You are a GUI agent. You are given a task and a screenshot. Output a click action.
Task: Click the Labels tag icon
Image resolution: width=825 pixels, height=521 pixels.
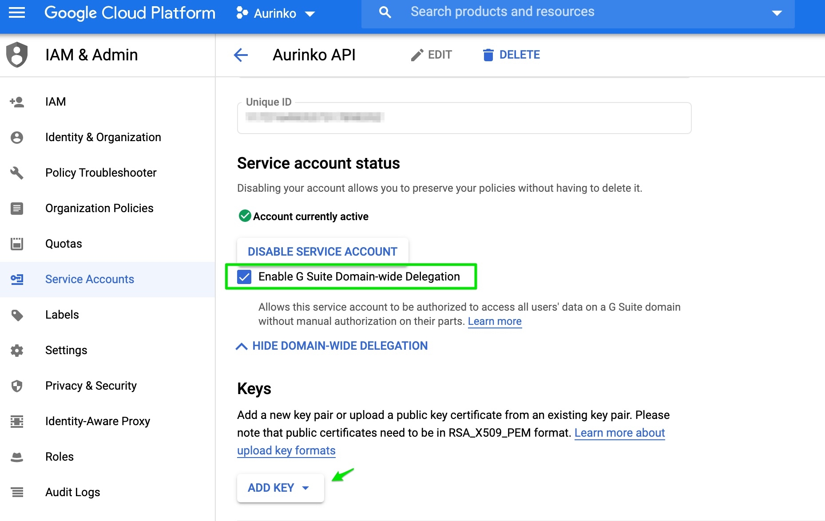[x=17, y=315]
